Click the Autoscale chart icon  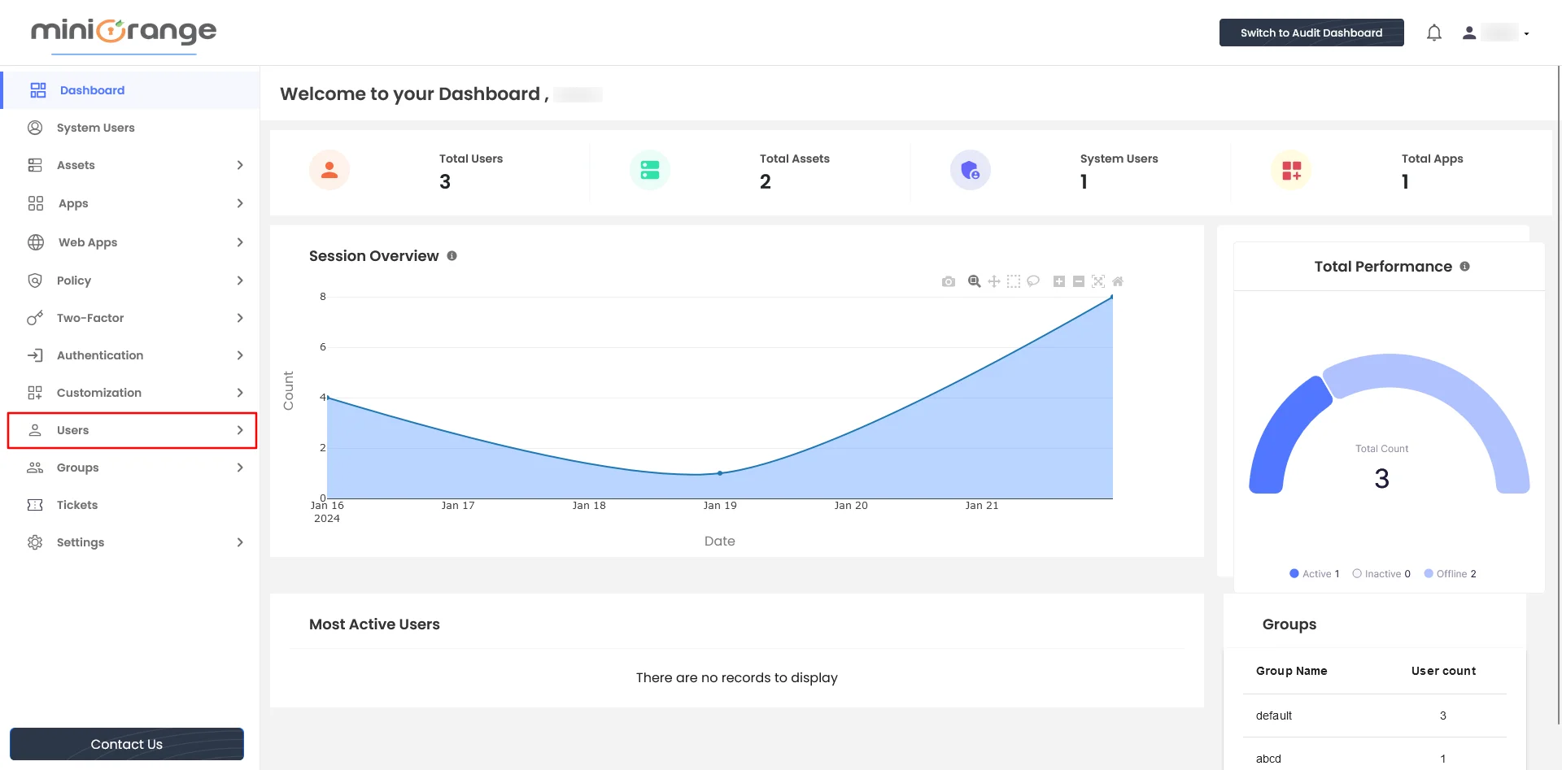click(1098, 281)
